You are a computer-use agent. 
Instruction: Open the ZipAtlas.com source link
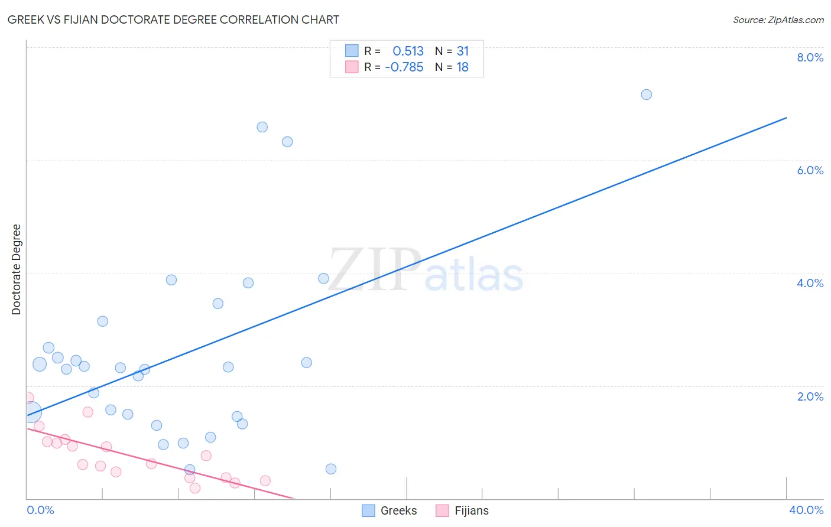778,19
